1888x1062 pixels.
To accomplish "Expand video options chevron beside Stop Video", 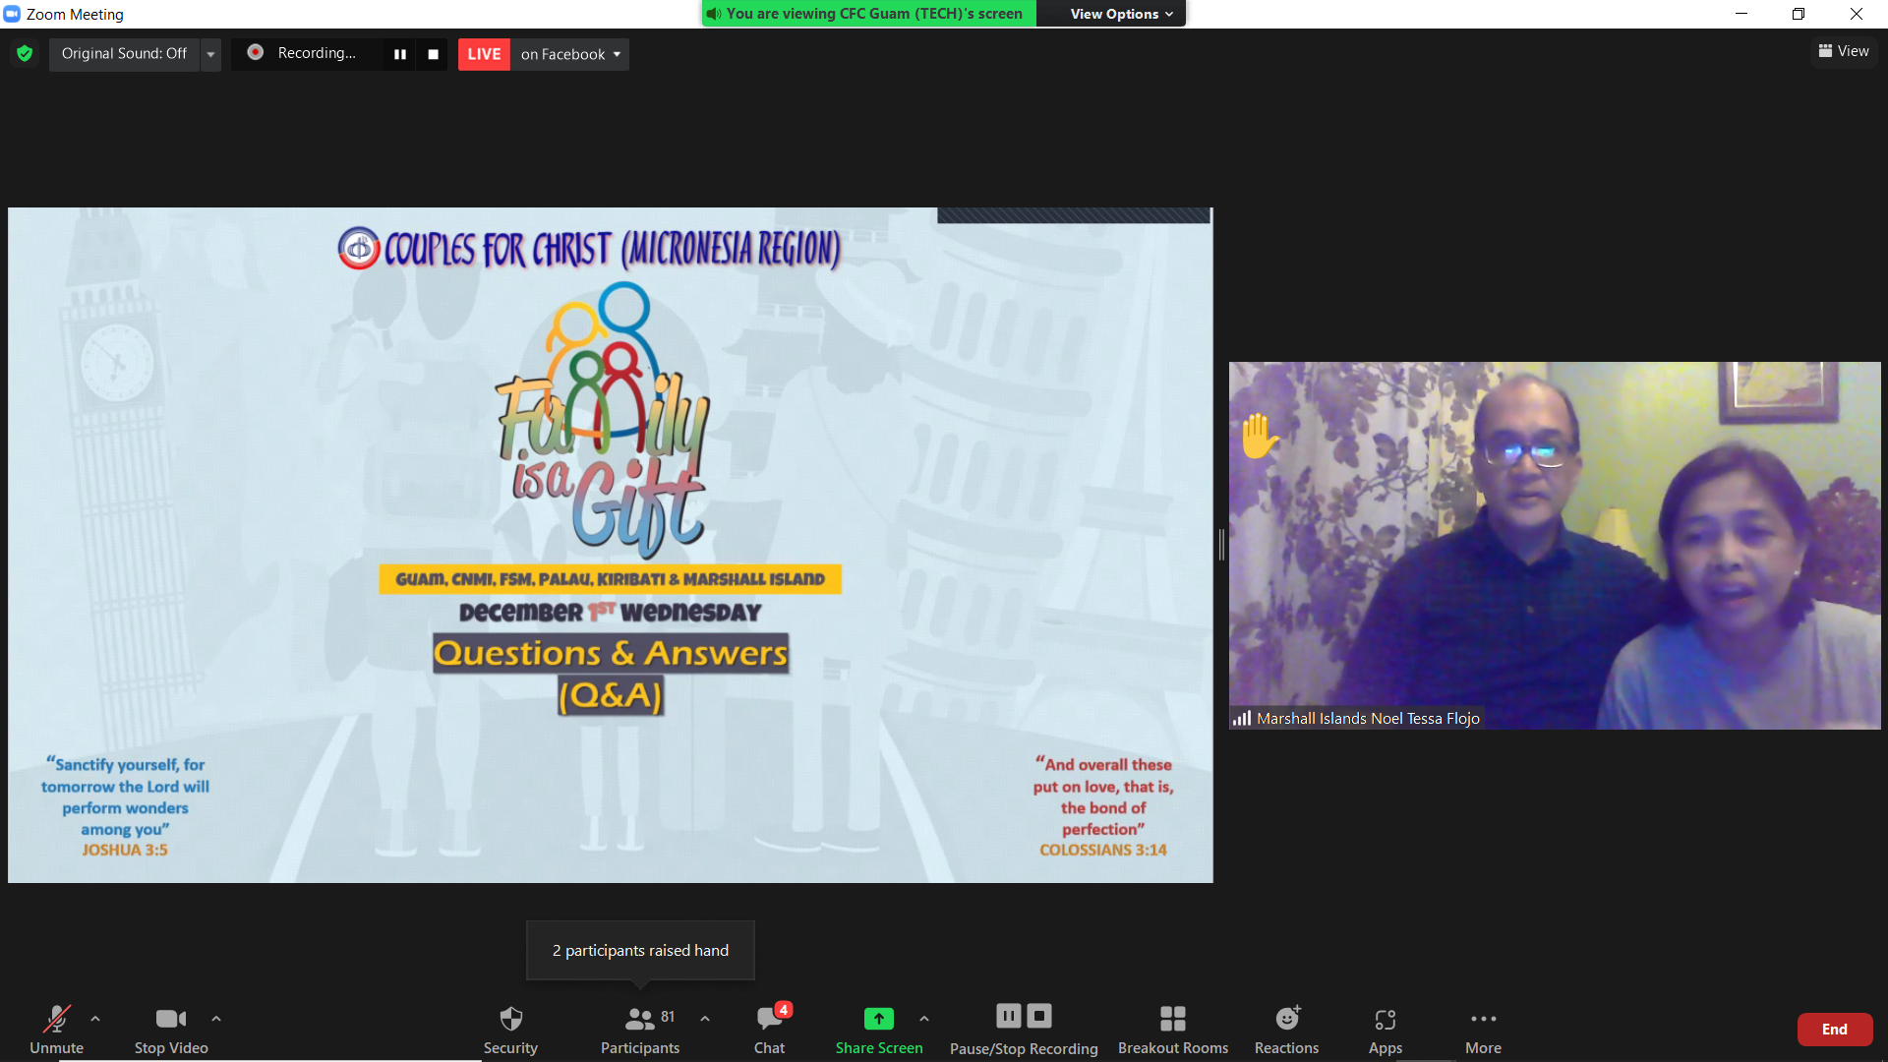I will [x=216, y=1019].
